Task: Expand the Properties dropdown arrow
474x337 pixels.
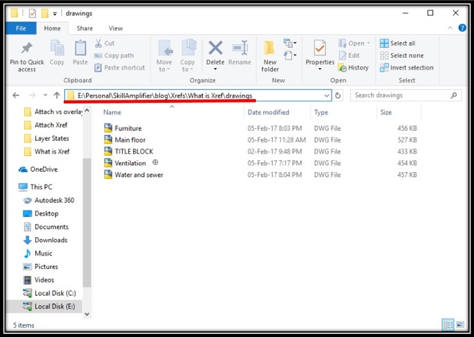Action: click(x=320, y=69)
